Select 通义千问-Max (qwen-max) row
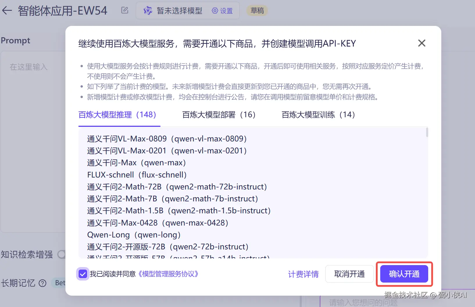475x307 pixels. click(x=136, y=163)
